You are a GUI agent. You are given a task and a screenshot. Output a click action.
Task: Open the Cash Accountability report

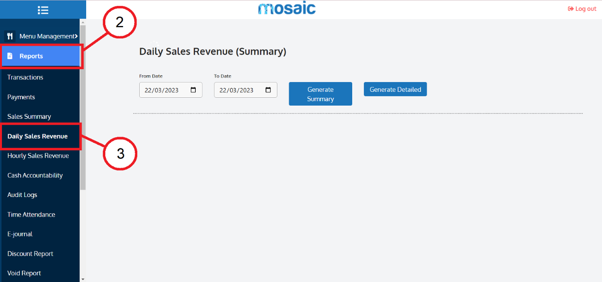click(x=35, y=175)
